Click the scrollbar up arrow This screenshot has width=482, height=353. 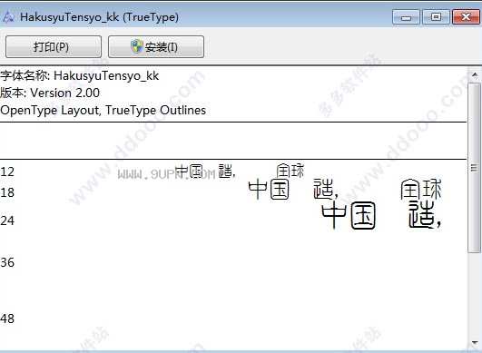click(x=475, y=74)
